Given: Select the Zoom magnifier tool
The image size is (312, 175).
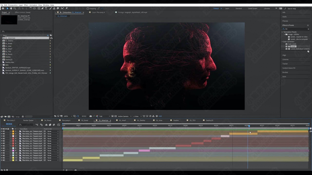Looking at the screenshot, I should [15, 8].
